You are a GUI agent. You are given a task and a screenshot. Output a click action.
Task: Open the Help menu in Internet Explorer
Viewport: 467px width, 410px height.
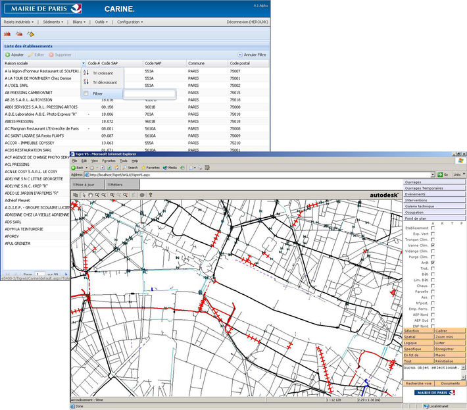[x=135, y=161]
